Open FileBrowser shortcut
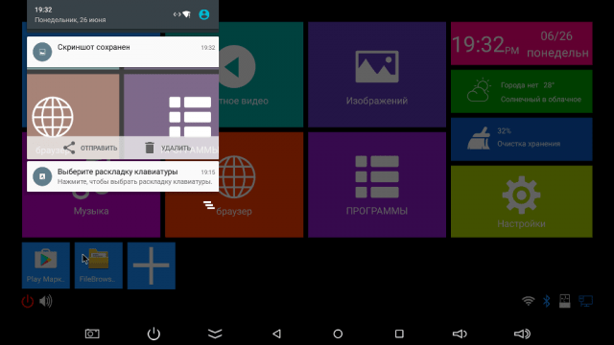 click(x=98, y=265)
